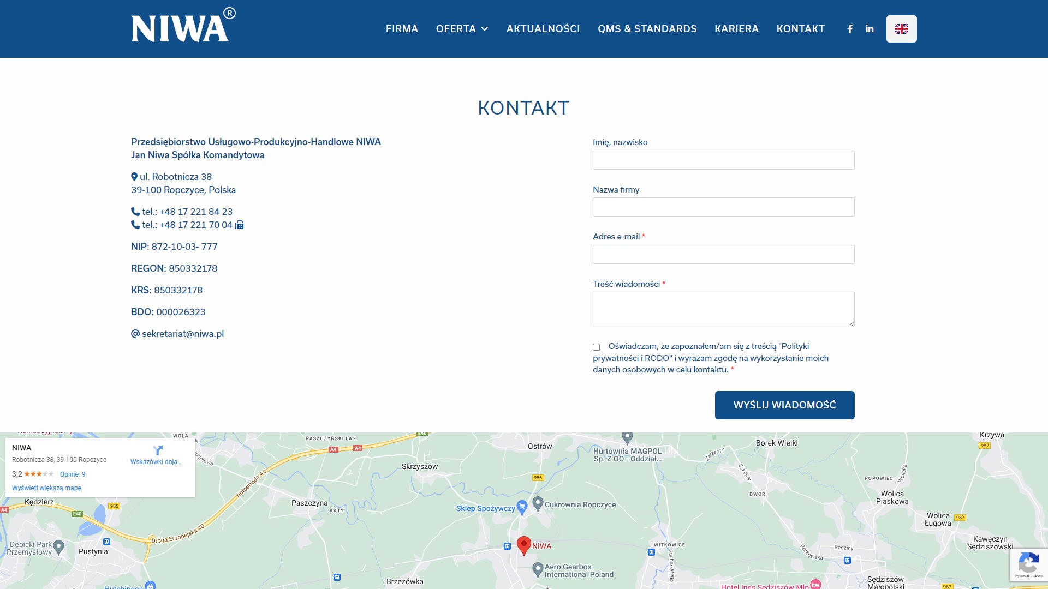This screenshot has width=1048, height=589.
Task: Click the Cukrownia Ropczyce map marker
Action: pyautogui.click(x=538, y=503)
